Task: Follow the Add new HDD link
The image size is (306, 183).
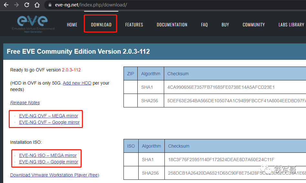Action: click(77, 83)
